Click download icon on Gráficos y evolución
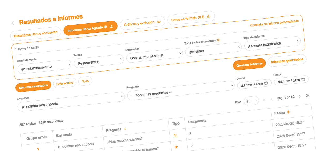 pos(159,21)
